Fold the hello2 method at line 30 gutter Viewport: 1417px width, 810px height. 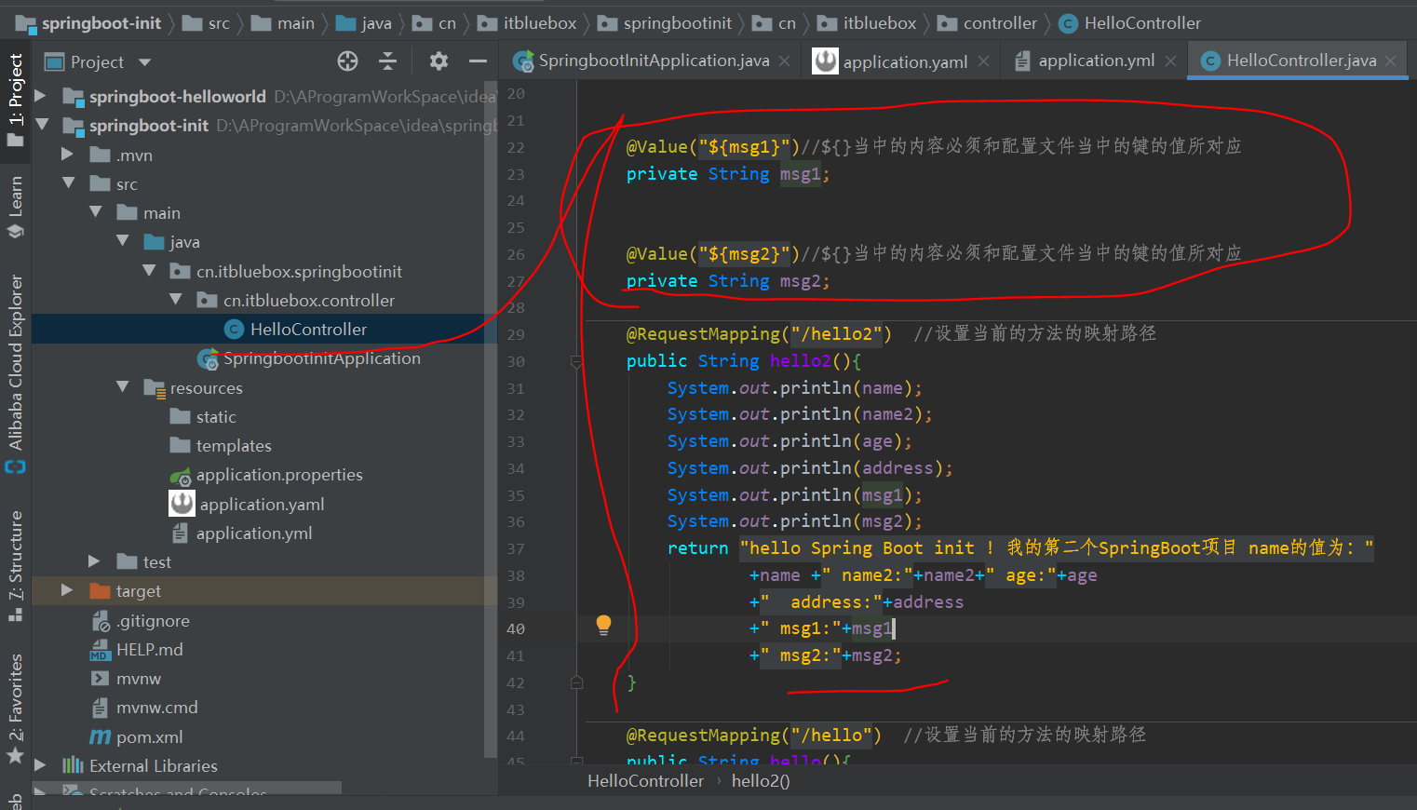(x=576, y=361)
